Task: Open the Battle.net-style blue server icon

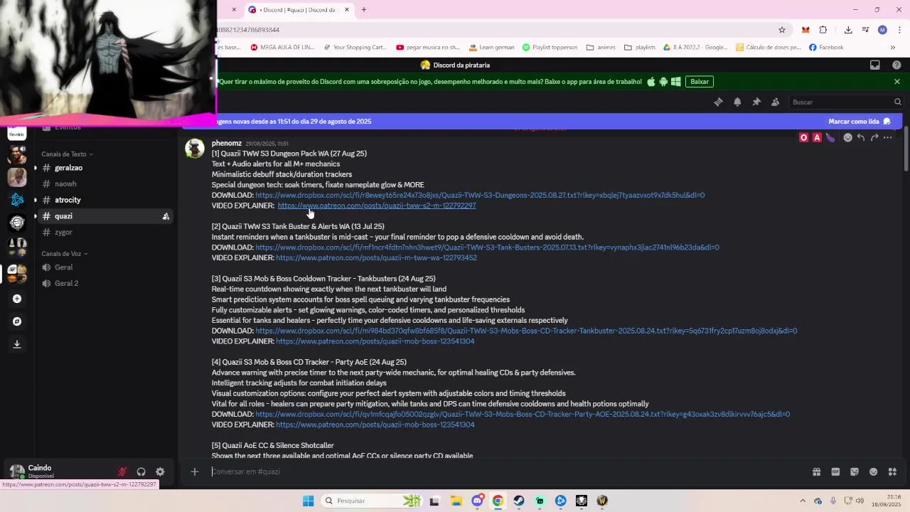Action: point(17,200)
